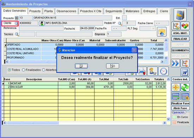Switch to the Proyecto tab
The height and width of the screenshot is (138, 194).
(35, 11)
